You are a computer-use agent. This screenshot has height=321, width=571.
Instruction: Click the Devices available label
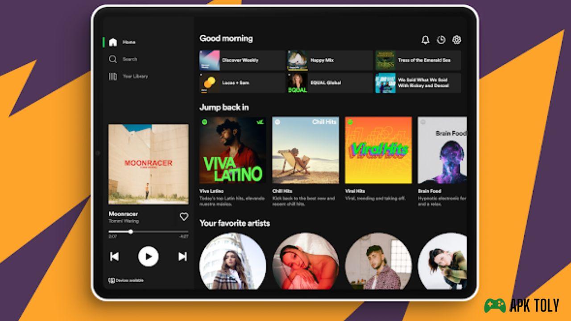(129, 280)
